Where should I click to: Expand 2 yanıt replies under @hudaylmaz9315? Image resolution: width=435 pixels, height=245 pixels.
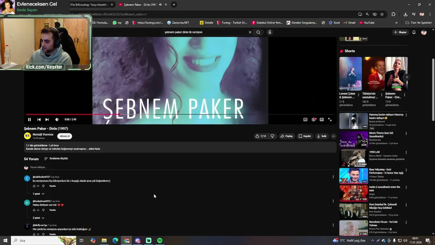[38, 218]
